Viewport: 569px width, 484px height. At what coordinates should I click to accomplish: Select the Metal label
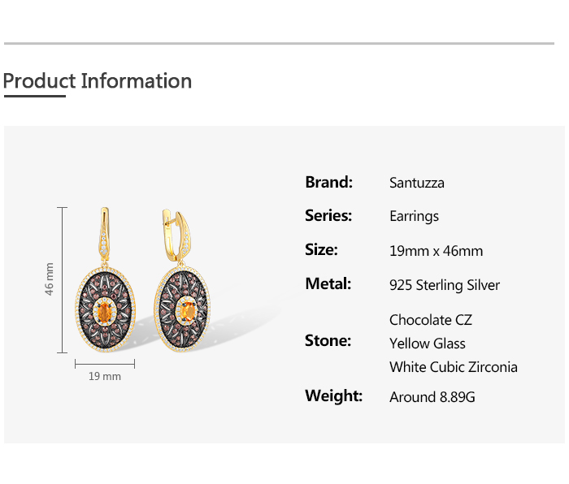coord(328,283)
